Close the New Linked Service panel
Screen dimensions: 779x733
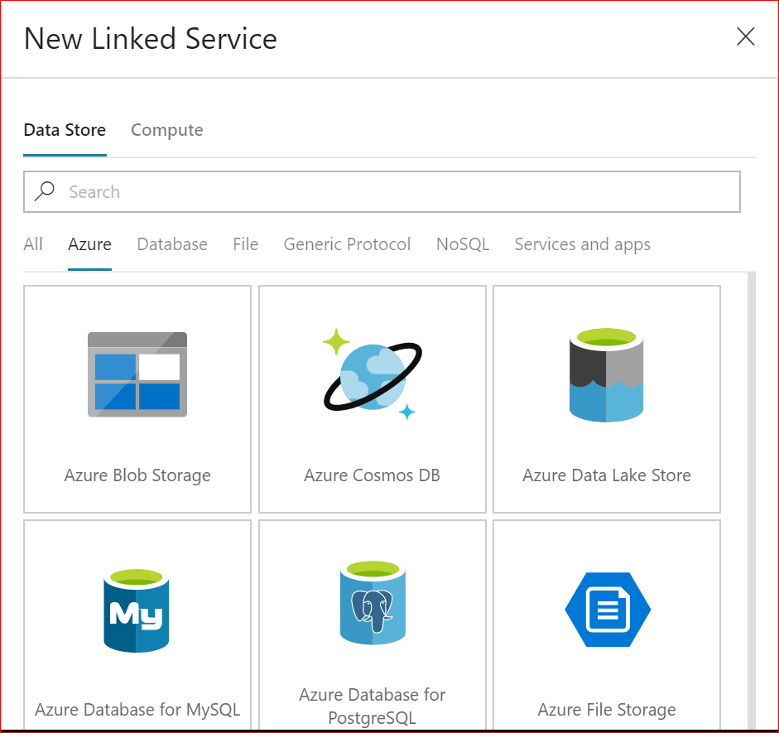pos(745,36)
